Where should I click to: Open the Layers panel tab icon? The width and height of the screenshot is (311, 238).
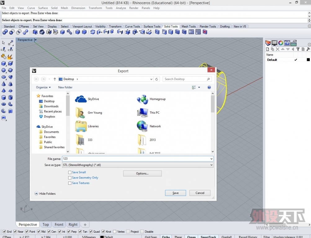268,43
